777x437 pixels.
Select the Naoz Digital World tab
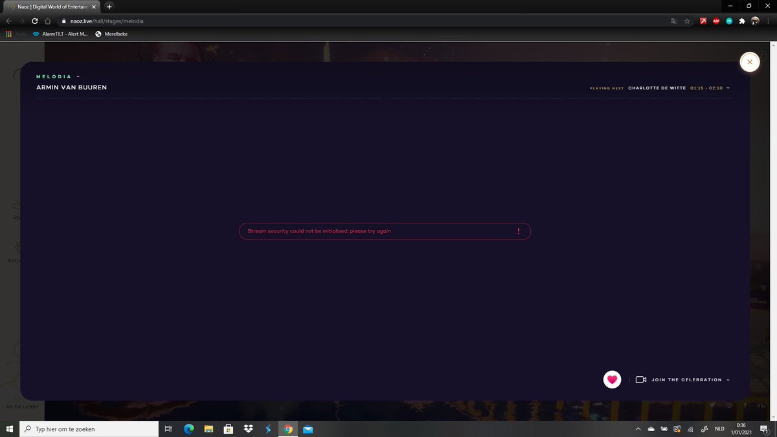[52, 6]
